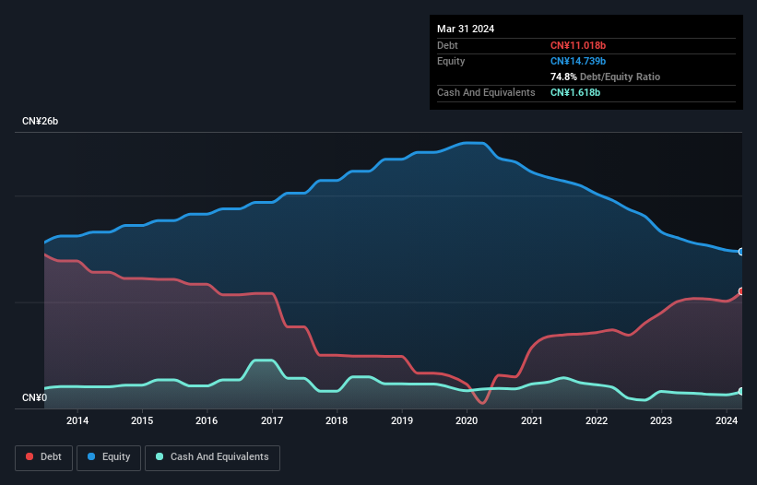
Task: Click the 2021 x-axis label
Action: click(531, 420)
